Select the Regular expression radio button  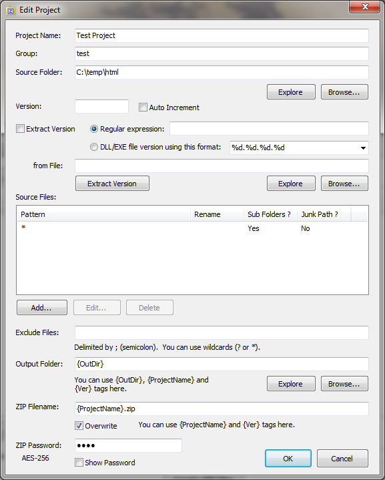94,129
